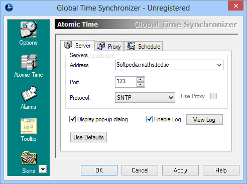
Task: Click the View Log button
Action: pos(204,120)
